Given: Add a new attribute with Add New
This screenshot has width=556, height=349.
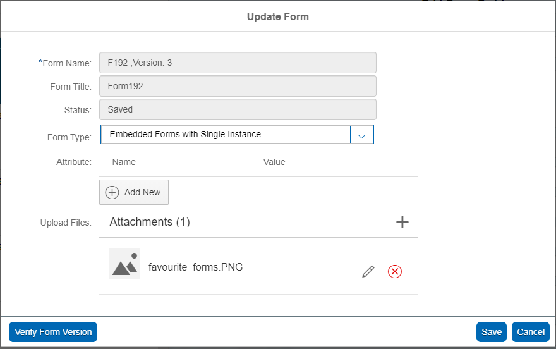Looking at the screenshot, I should coord(134,192).
